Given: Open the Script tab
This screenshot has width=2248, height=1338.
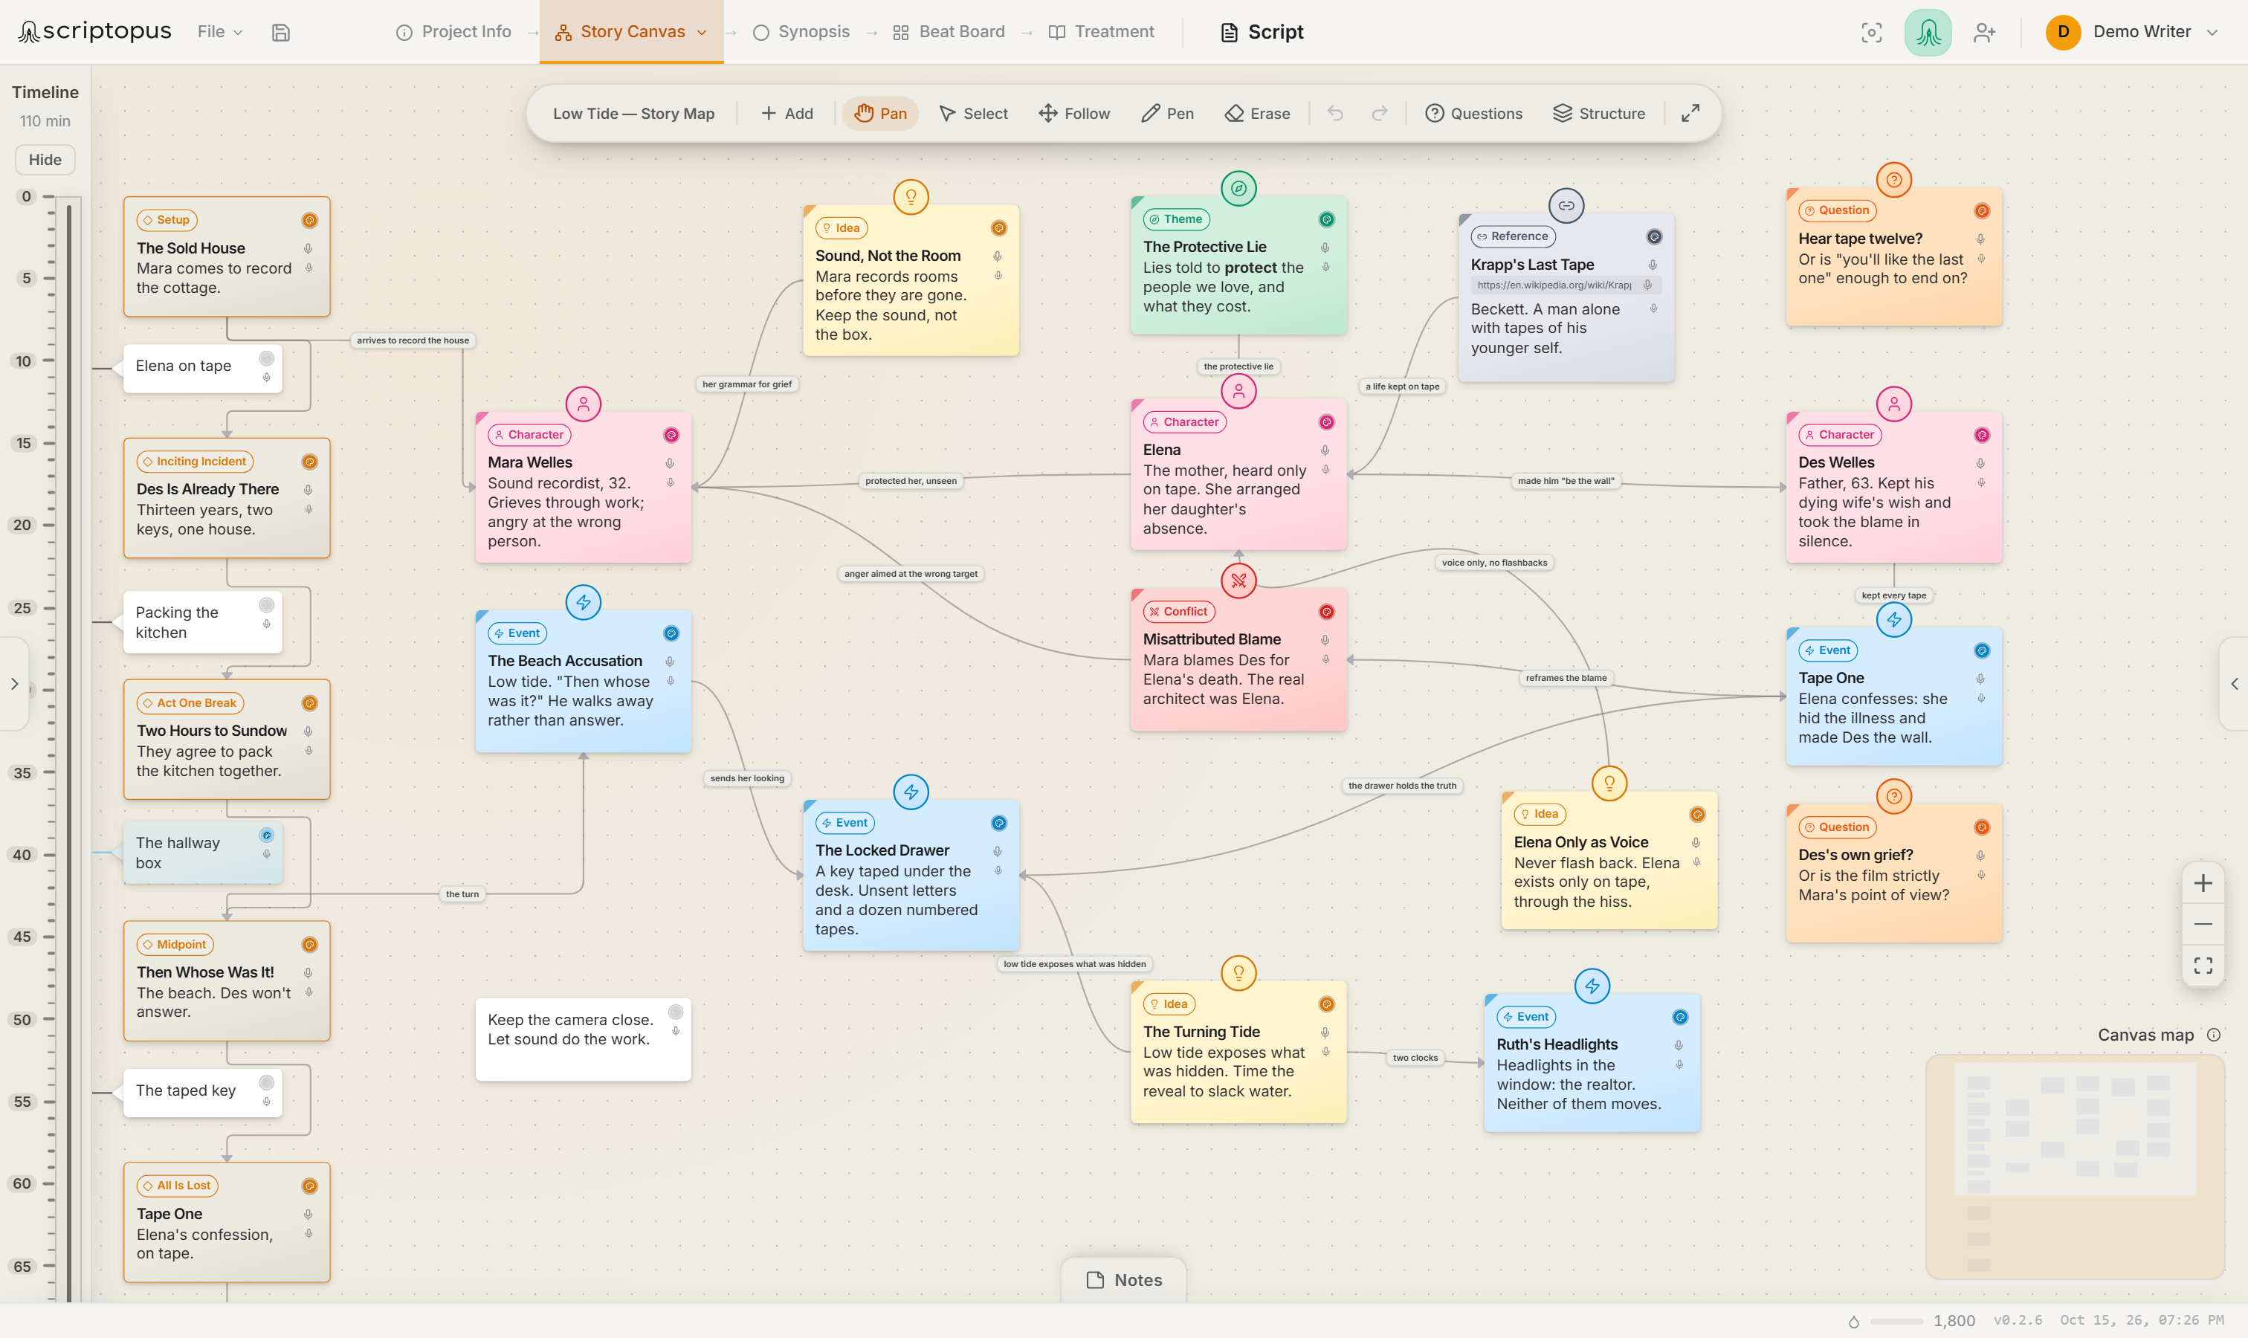Looking at the screenshot, I should coord(1262,33).
